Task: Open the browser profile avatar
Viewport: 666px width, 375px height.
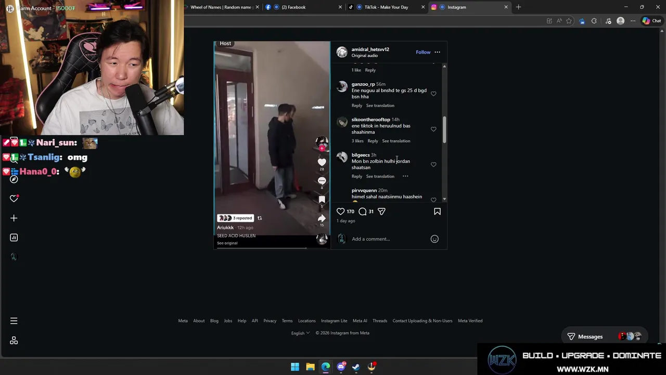Action: (620, 21)
